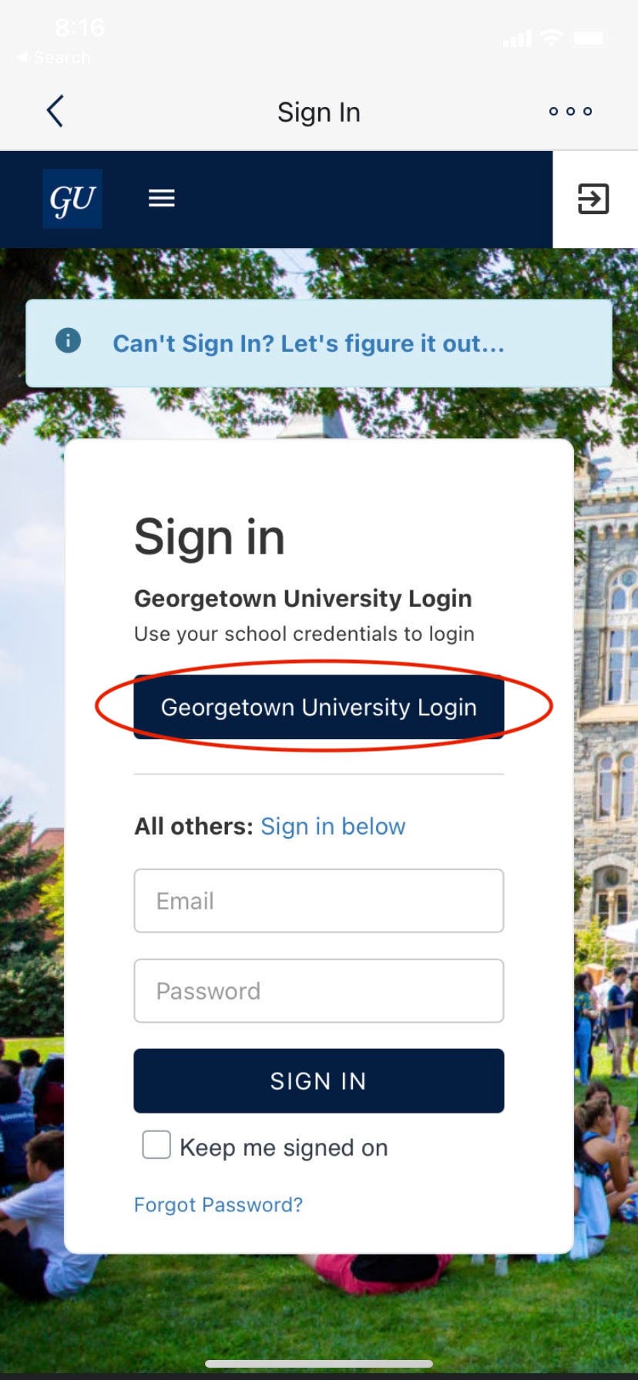Tap the cellular signal bars icon

tap(517, 38)
